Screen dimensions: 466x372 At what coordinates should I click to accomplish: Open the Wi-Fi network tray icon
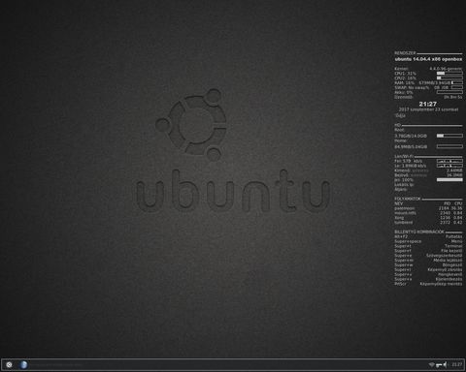tap(431, 364)
